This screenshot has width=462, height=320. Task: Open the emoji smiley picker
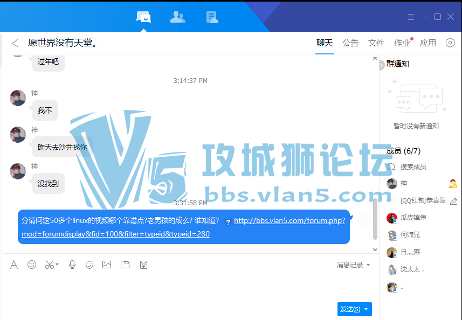[32, 265]
